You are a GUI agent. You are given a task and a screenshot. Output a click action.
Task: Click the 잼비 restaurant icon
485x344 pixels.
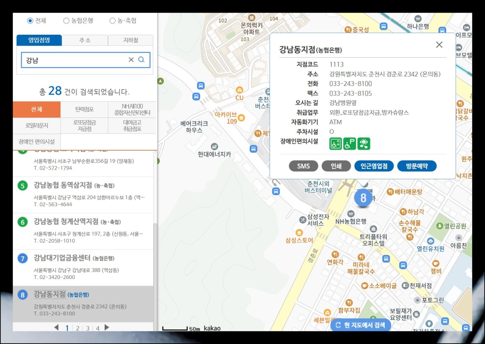(436, 263)
